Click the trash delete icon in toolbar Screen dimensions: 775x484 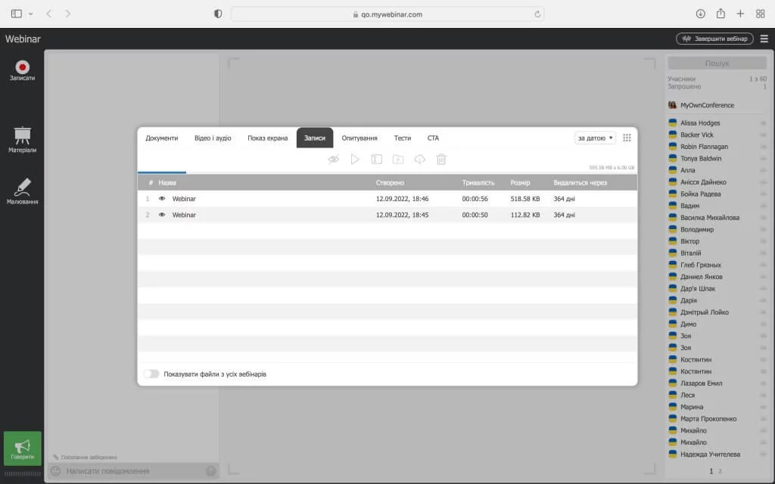(441, 160)
